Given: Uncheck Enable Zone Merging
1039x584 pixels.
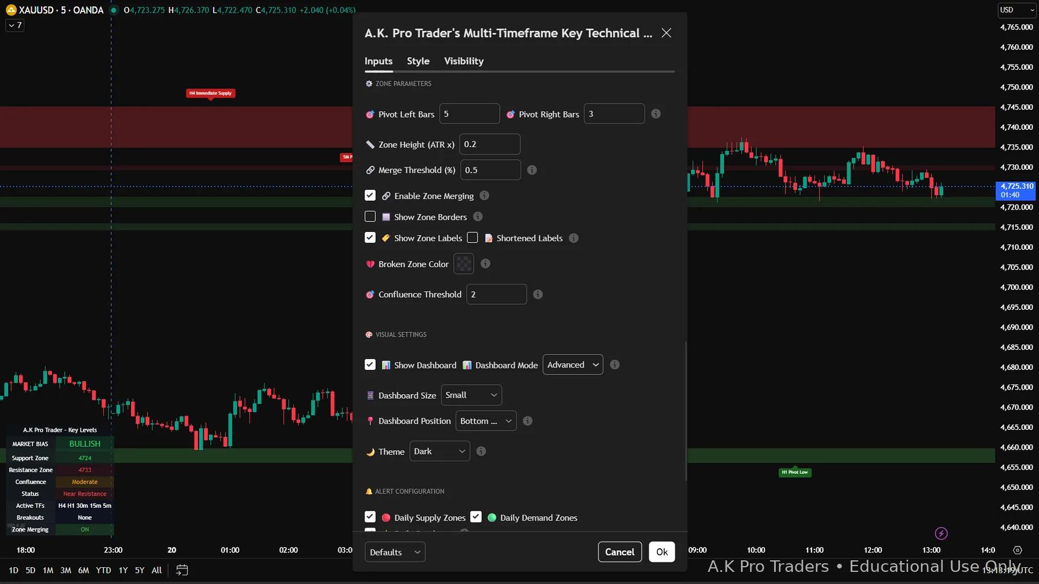Looking at the screenshot, I should point(370,196).
